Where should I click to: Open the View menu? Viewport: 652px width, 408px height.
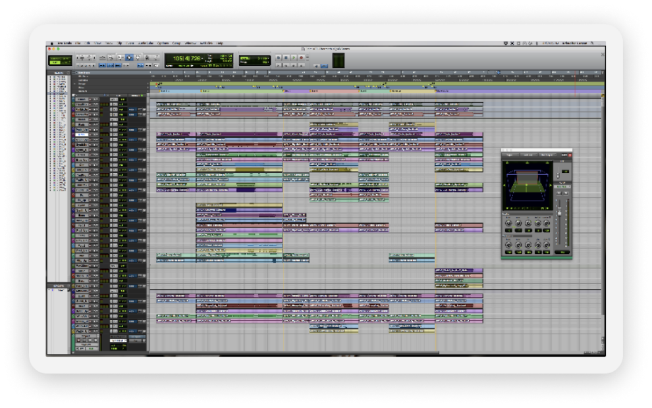click(97, 43)
